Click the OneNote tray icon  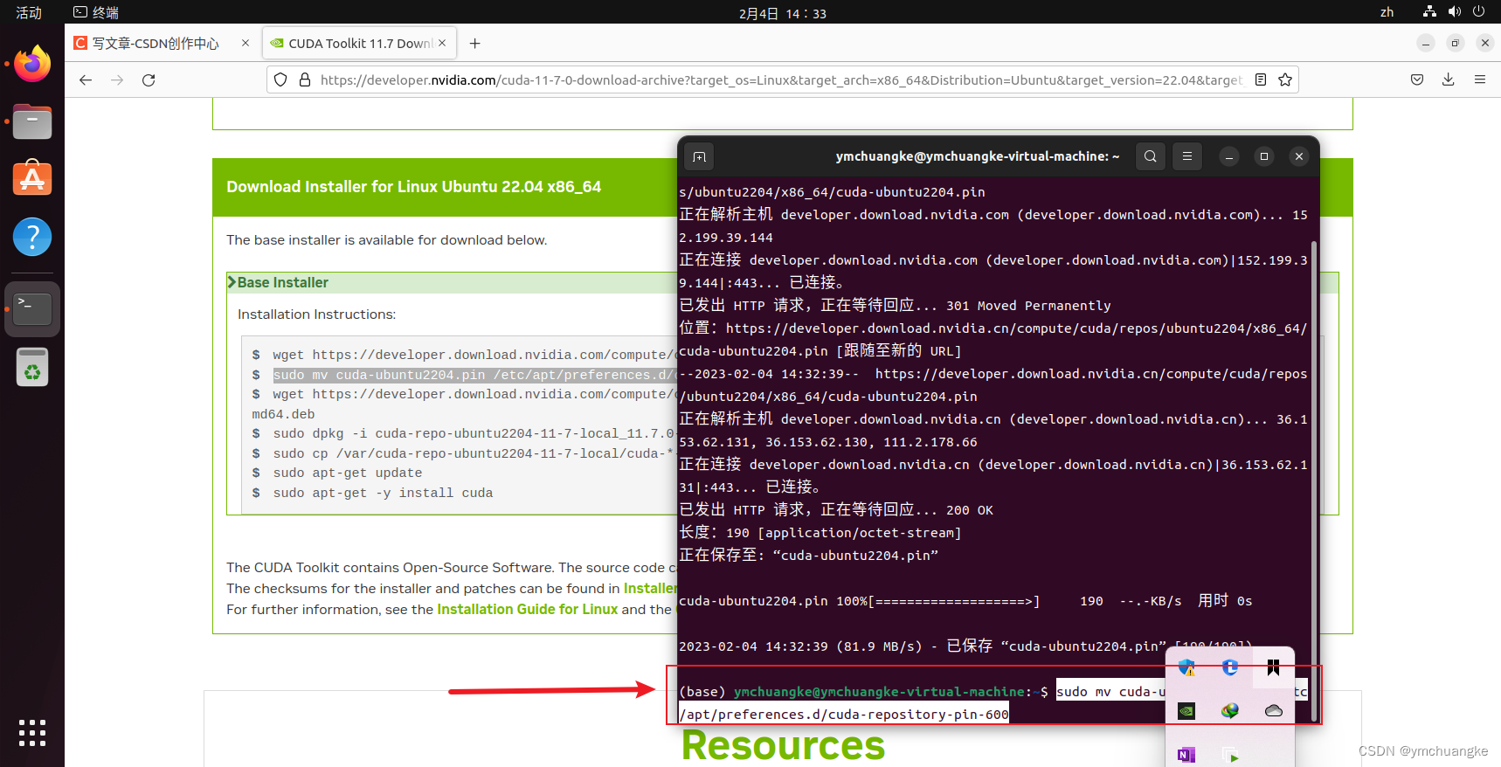pyautogui.click(x=1186, y=755)
